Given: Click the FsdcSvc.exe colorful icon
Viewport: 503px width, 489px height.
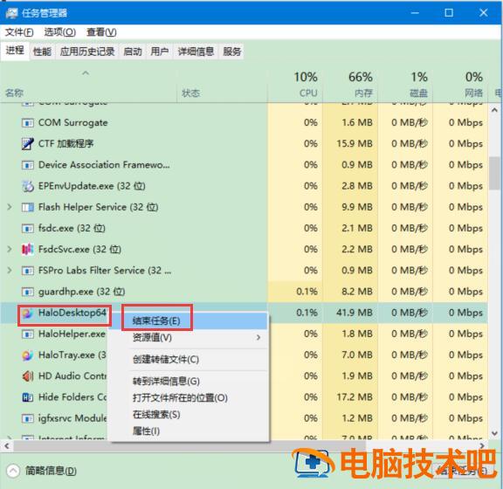Looking at the screenshot, I should (x=28, y=250).
